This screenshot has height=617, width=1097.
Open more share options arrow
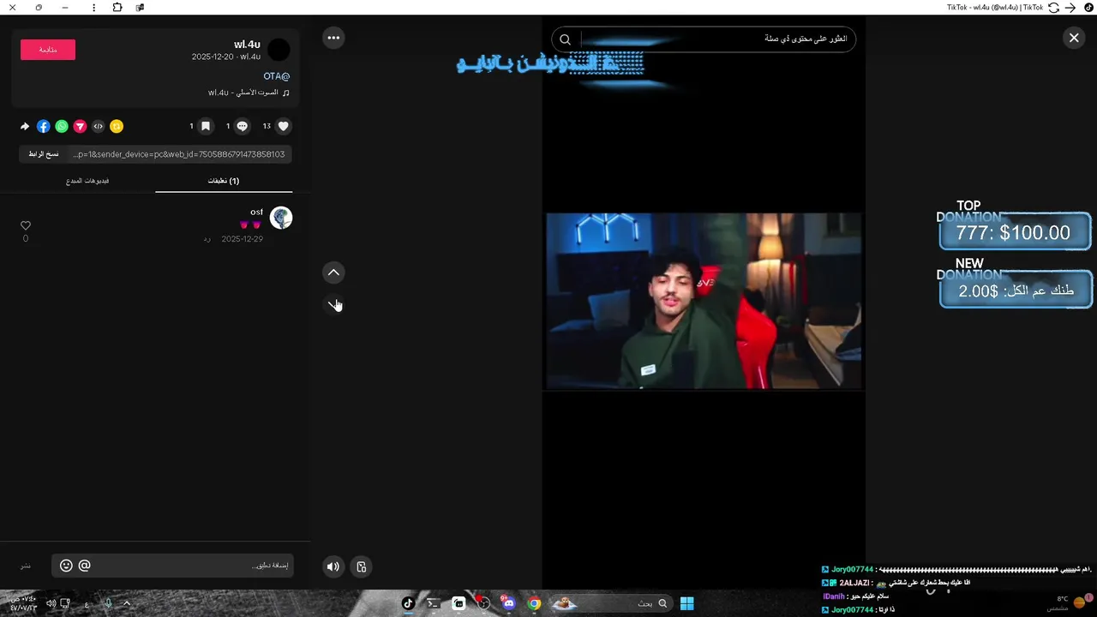tap(25, 126)
